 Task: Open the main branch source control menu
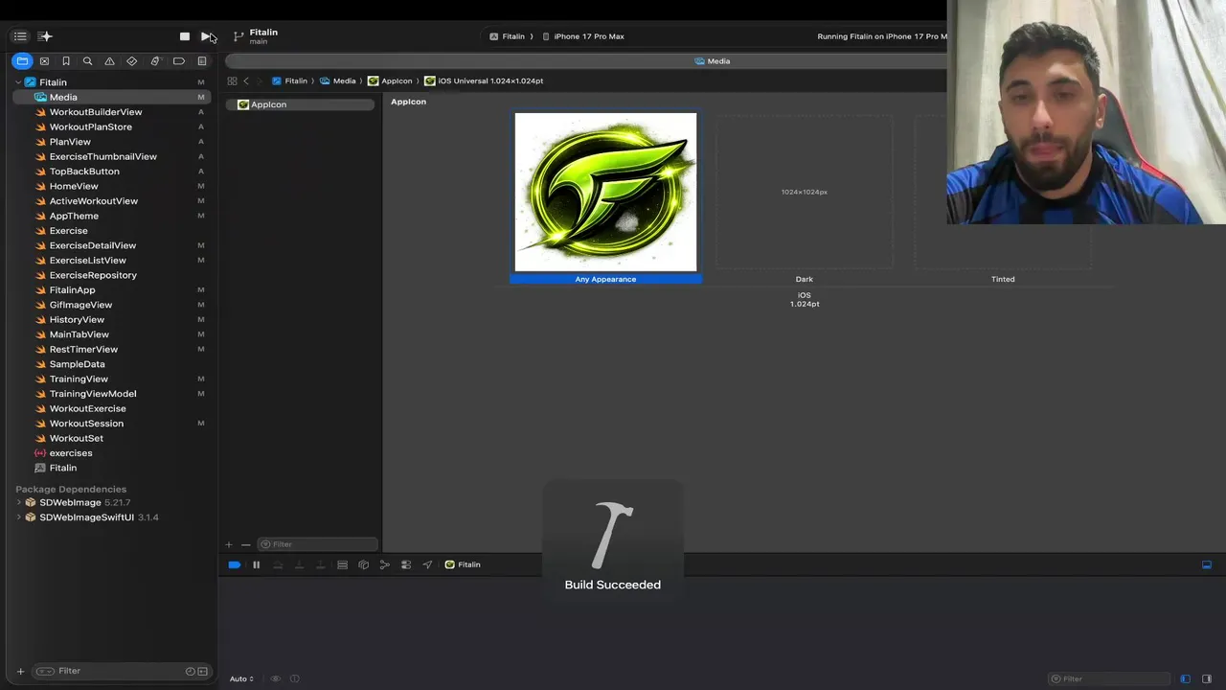[257, 36]
